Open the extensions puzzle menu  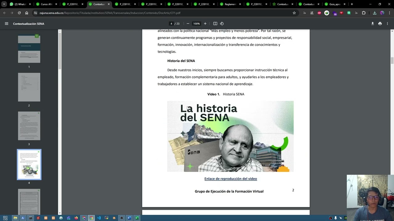(364, 13)
